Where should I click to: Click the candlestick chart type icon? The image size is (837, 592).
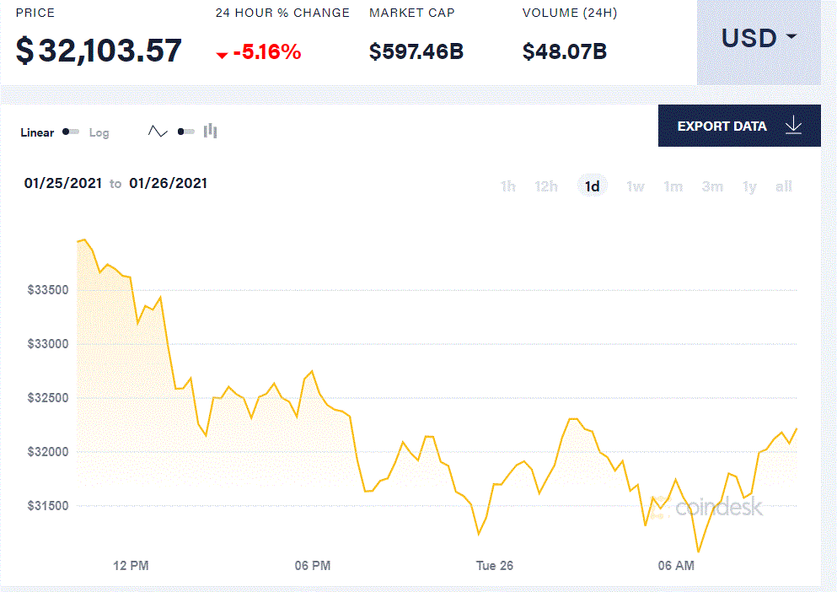point(211,131)
